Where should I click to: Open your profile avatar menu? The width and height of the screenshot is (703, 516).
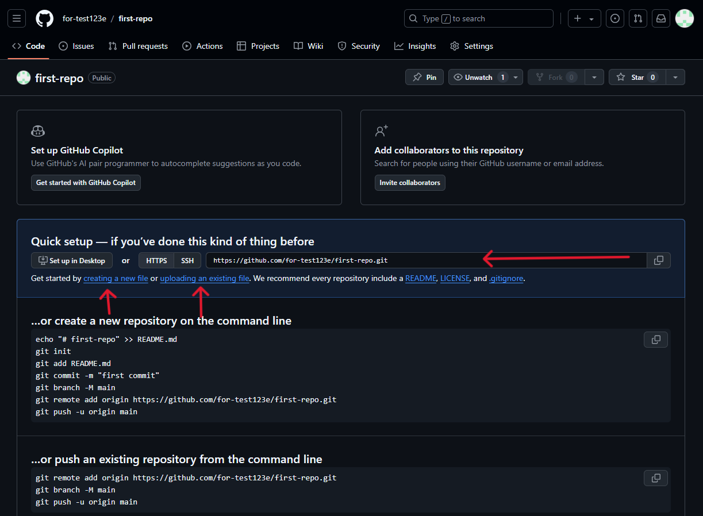684,18
